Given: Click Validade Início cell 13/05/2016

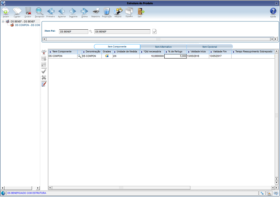Looking at the screenshot, I should (x=198, y=56).
